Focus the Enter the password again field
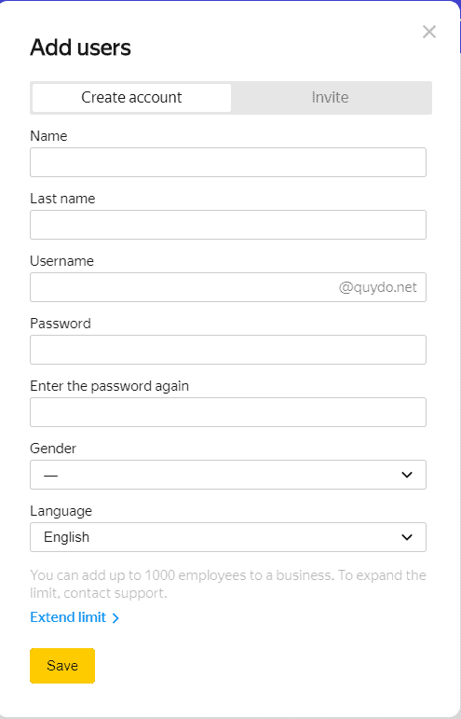The image size is (461, 719). click(x=228, y=412)
